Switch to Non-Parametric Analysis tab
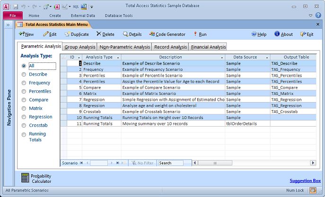Screen dimensions: 325x197 click(x=124, y=47)
